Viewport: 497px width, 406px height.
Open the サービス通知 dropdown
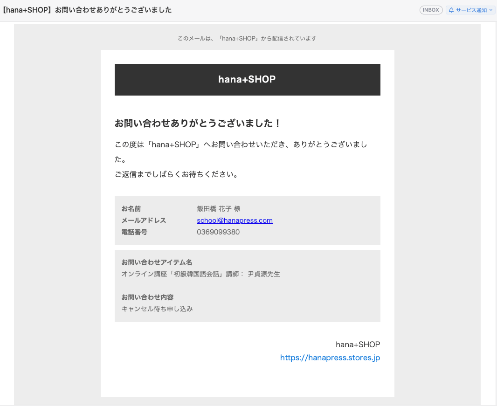point(470,10)
